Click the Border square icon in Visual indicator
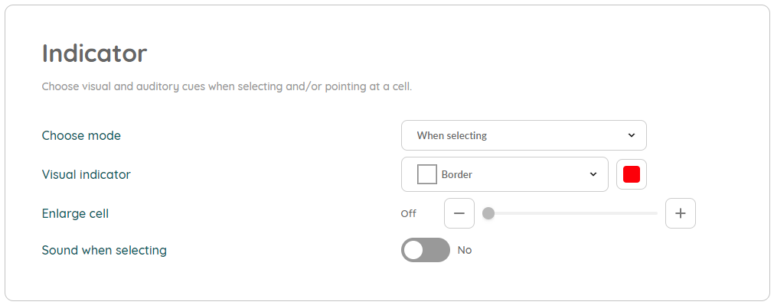This screenshot has height=305, width=774. [x=427, y=174]
